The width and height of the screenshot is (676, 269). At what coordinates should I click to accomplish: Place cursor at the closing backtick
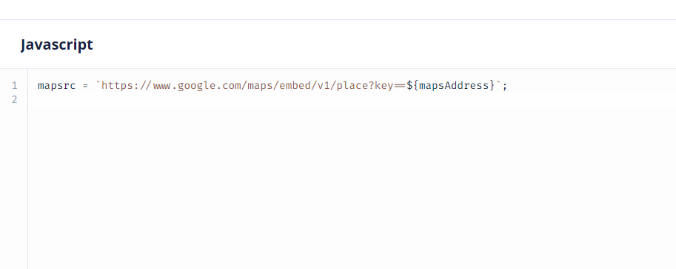click(498, 84)
